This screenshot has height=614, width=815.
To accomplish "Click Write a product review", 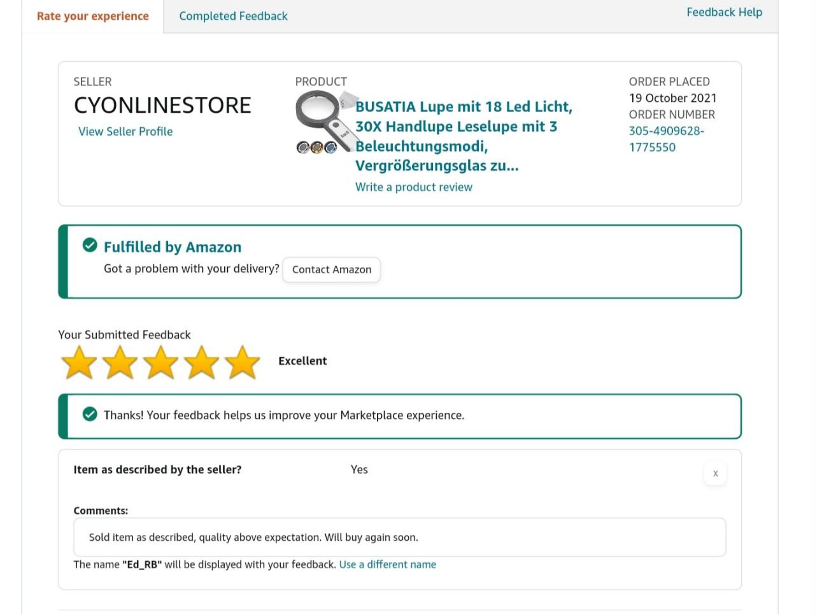I will 414,187.
